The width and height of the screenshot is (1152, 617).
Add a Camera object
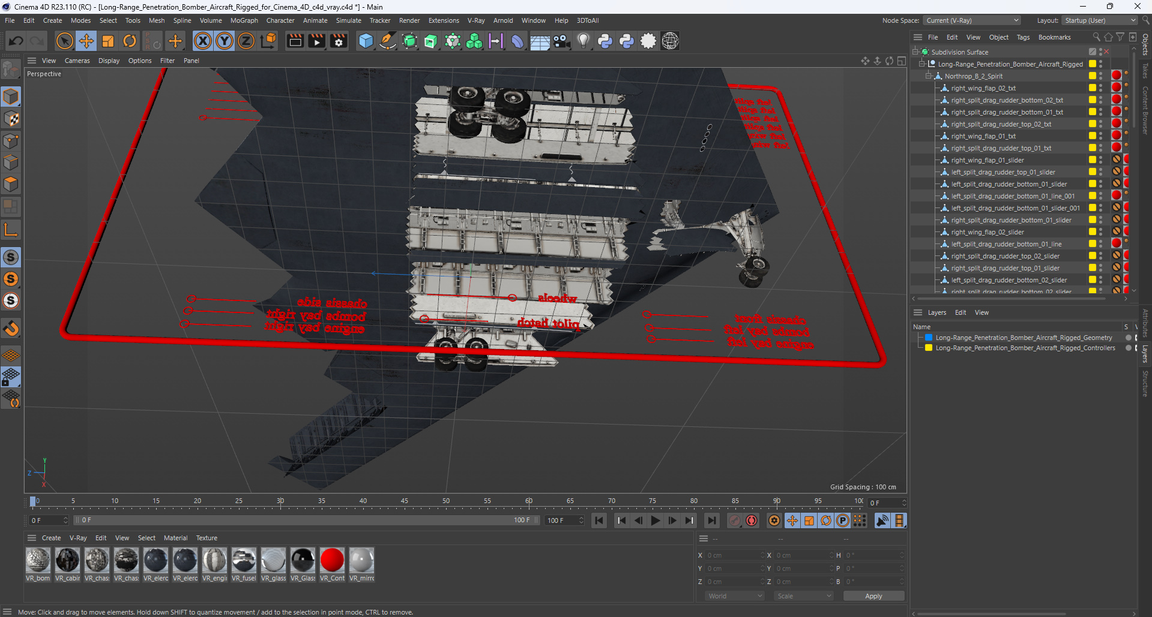562,41
